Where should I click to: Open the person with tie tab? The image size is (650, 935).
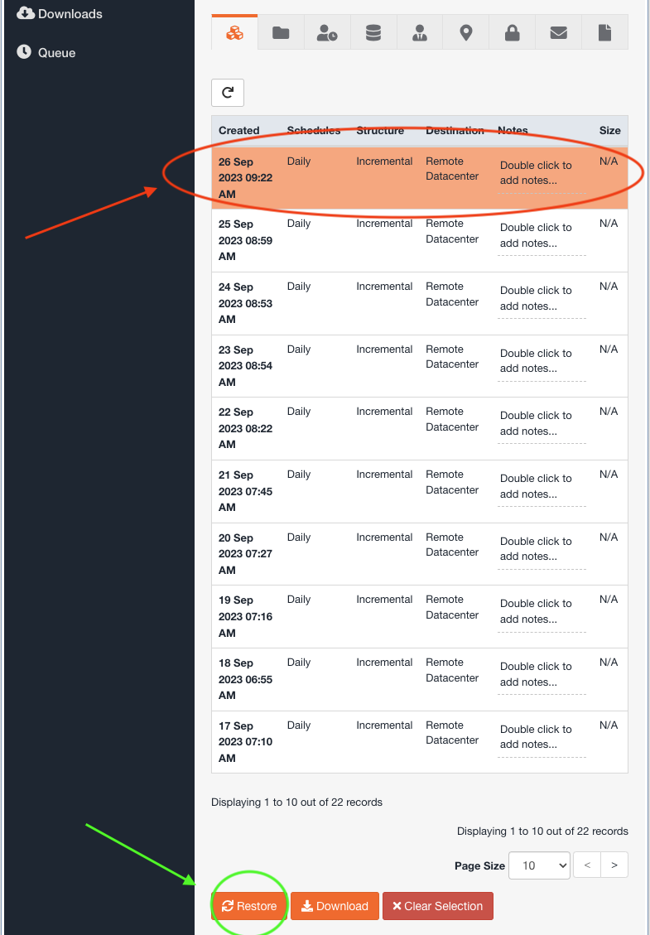click(x=420, y=32)
